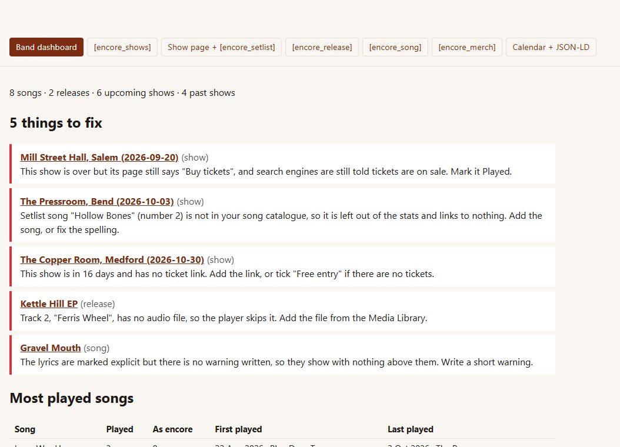Click the "First played" column header

pos(238,429)
